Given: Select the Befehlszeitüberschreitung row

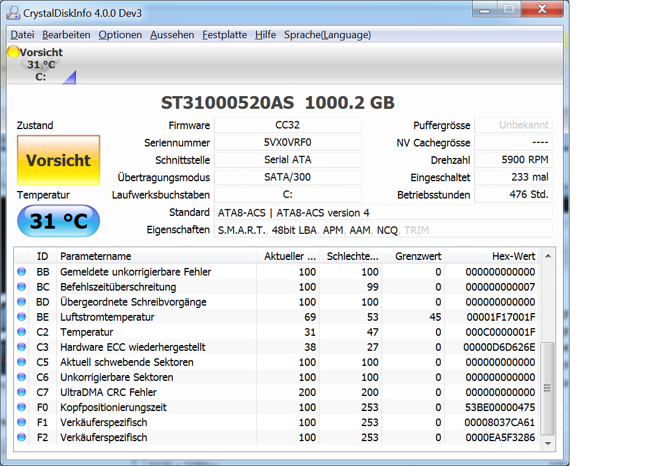Looking at the screenshot, I should tap(277, 287).
